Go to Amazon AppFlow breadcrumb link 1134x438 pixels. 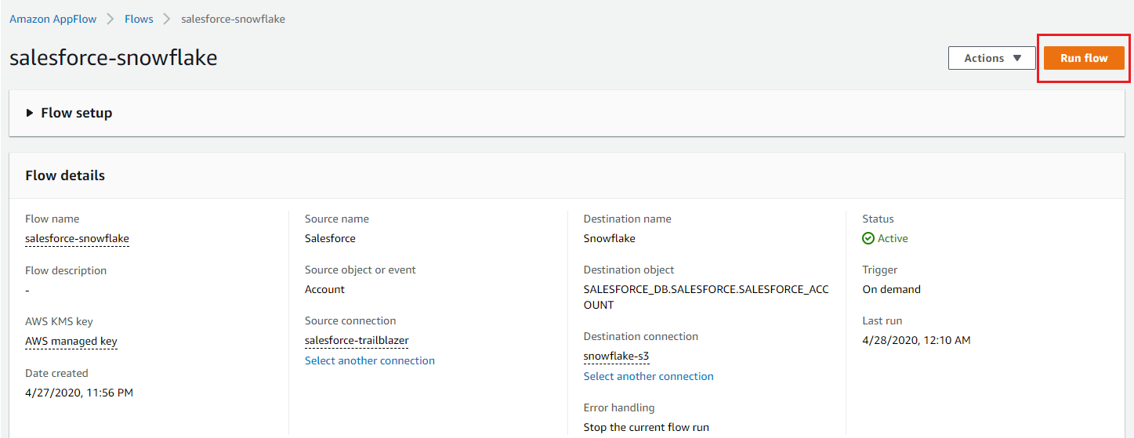tap(53, 19)
